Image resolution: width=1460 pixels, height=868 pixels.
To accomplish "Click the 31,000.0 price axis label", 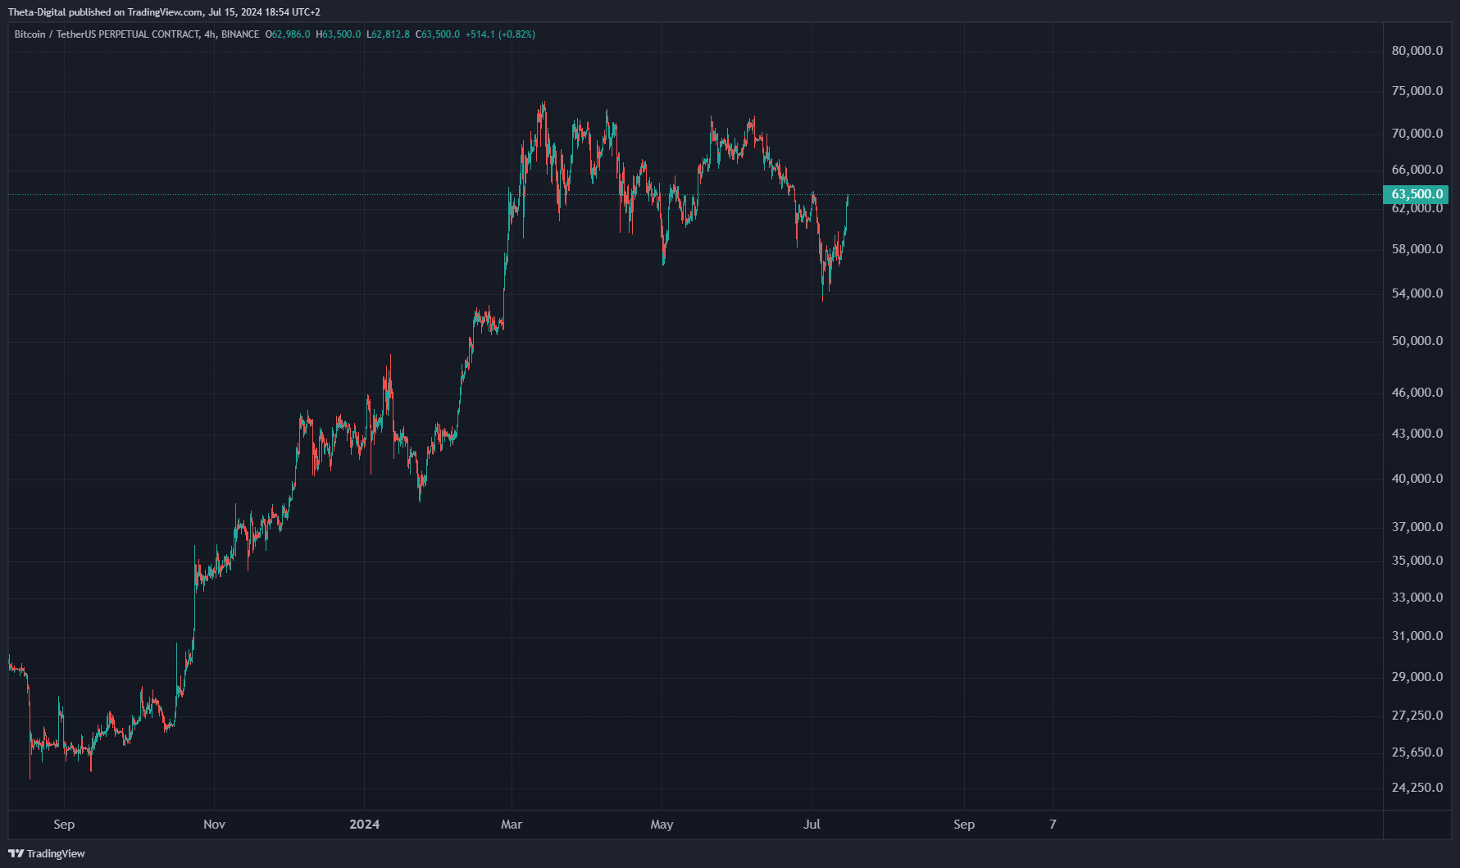I will (1417, 636).
